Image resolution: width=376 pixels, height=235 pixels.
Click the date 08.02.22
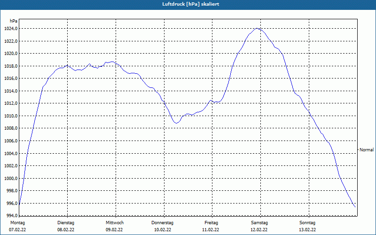pos(66,230)
